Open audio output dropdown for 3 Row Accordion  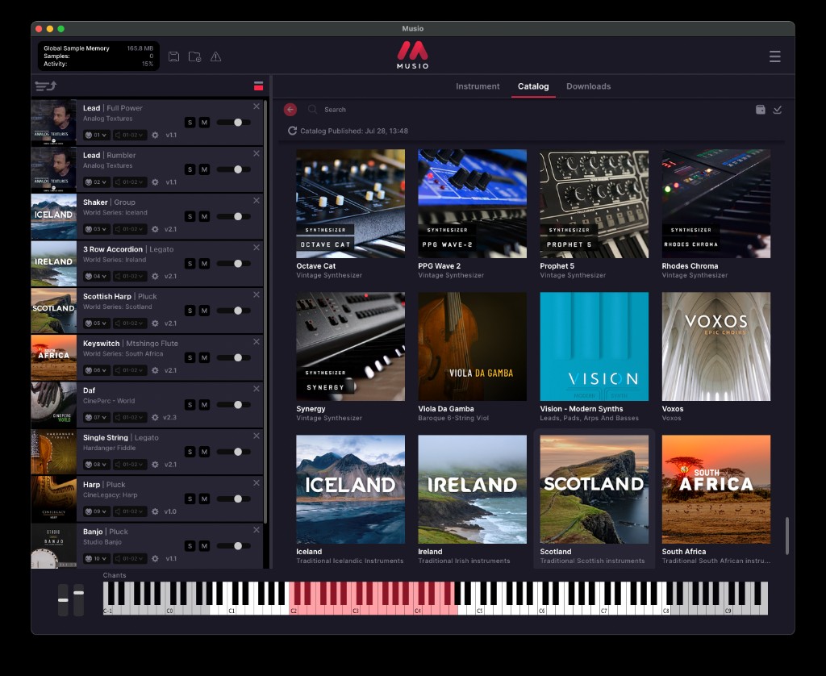pyautogui.click(x=130, y=276)
